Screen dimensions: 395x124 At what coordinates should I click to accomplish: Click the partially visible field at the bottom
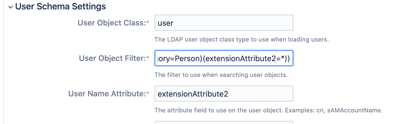223,122
